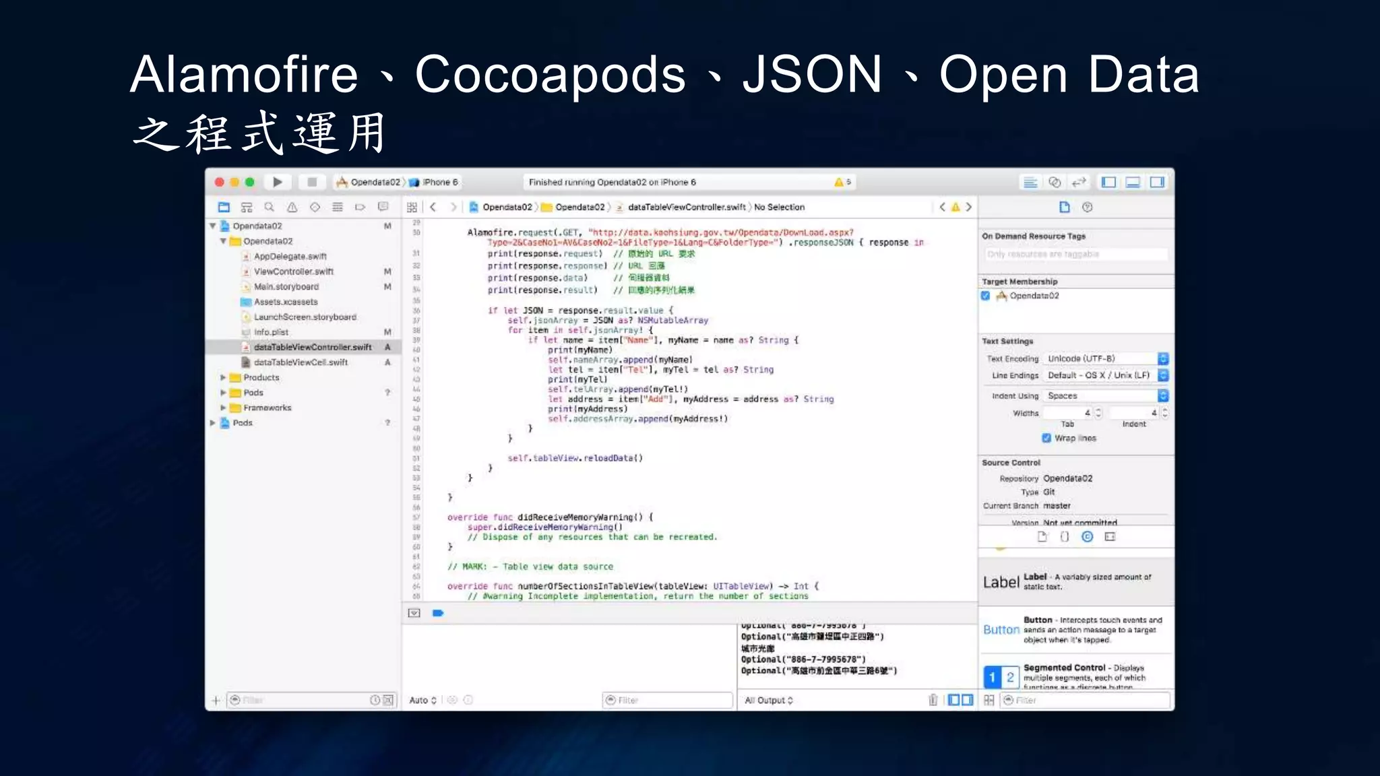Go back in editor history
Screen dimensions: 1380x776
coord(433,207)
